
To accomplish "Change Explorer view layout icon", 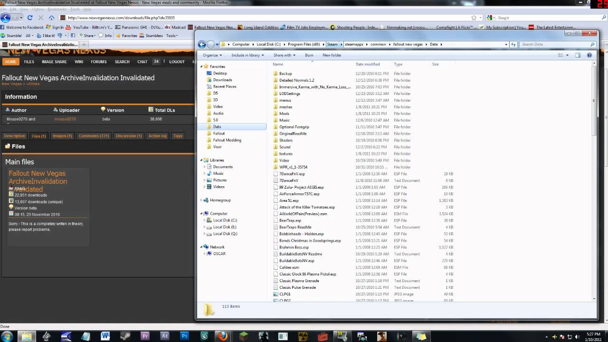I will click(x=560, y=55).
